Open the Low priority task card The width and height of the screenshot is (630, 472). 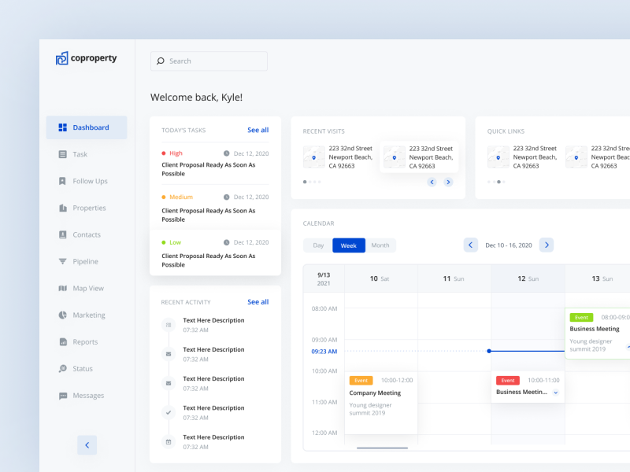pos(215,253)
